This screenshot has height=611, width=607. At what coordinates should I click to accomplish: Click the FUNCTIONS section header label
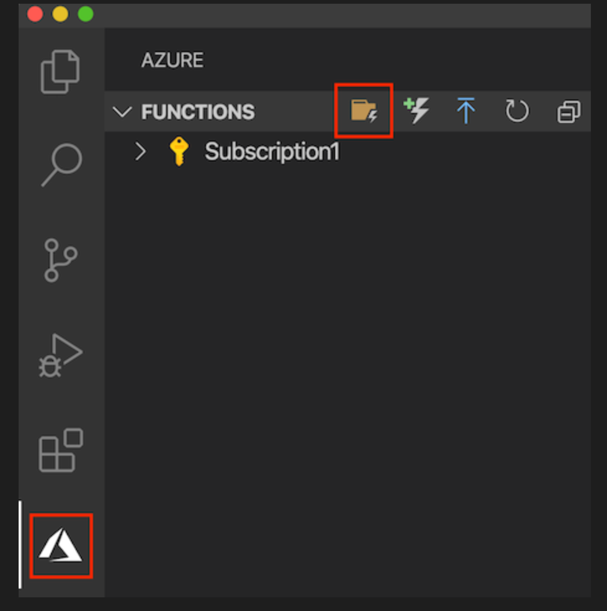(x=198, y=112)
